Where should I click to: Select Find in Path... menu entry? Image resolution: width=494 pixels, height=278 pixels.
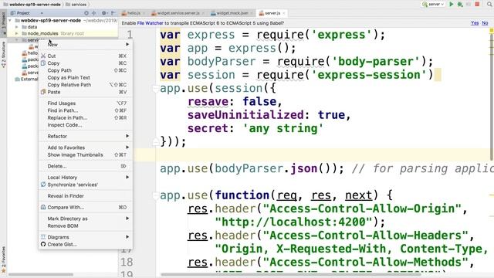click(85, 110)
